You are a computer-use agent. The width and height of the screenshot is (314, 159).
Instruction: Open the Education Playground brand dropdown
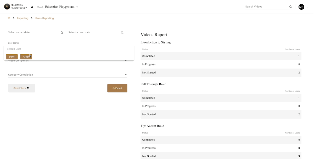tap(77, 7)
